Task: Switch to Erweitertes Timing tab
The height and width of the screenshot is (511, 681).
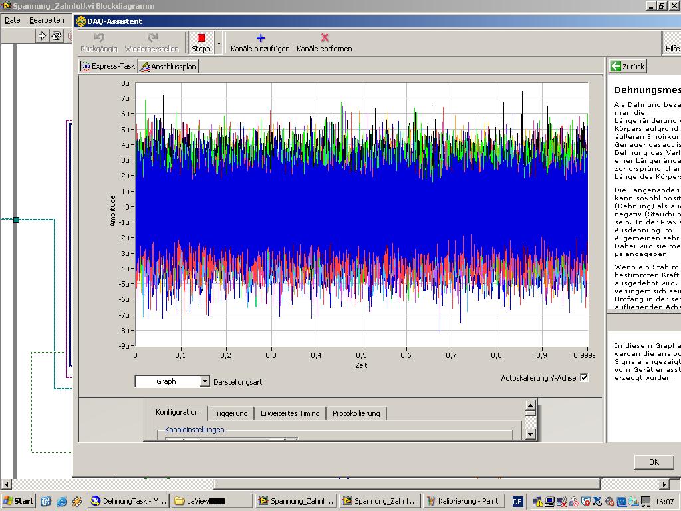Action: 290,413
